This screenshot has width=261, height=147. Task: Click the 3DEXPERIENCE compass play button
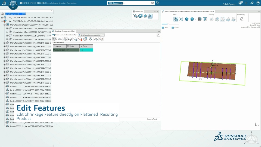(13, 5)
